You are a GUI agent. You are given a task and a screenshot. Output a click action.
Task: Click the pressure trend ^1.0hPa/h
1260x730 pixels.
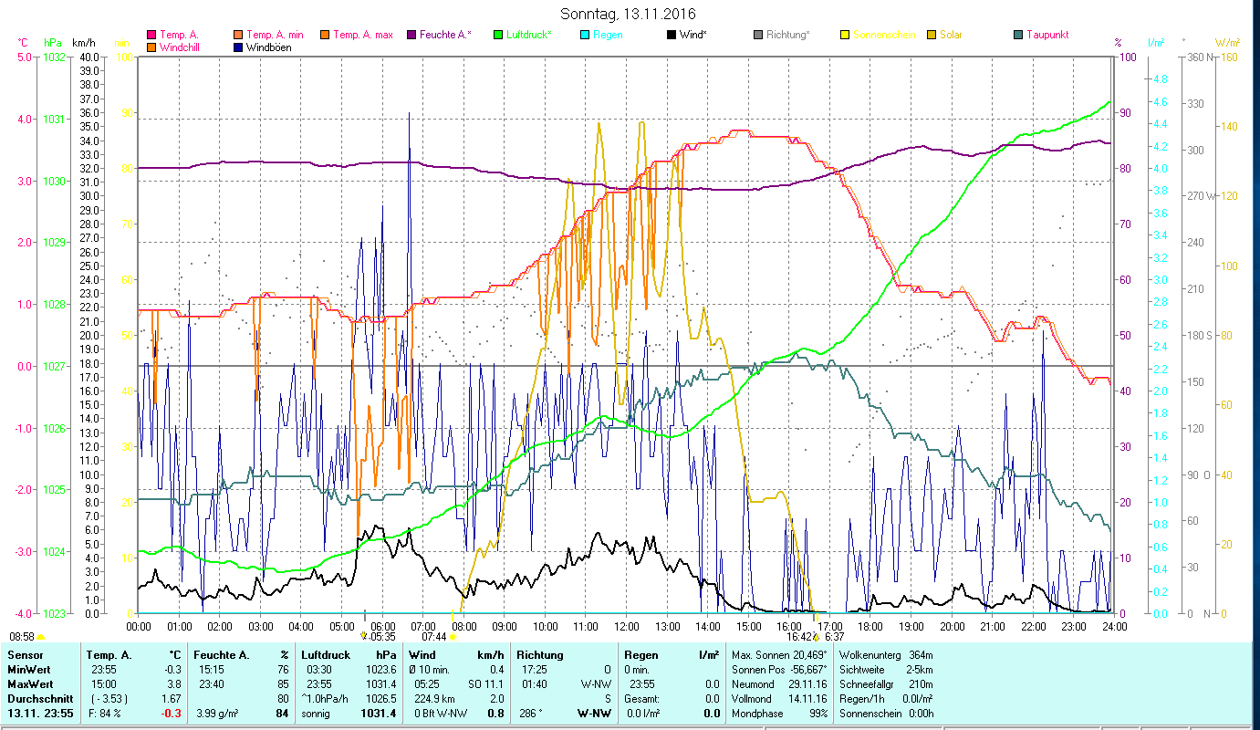pyautogui.click(x=327, y=699)
